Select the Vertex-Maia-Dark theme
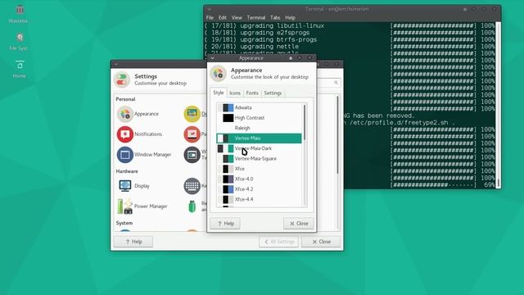This screenshot has width=524, height=295. pyautogui.click(x=259, y=148)
